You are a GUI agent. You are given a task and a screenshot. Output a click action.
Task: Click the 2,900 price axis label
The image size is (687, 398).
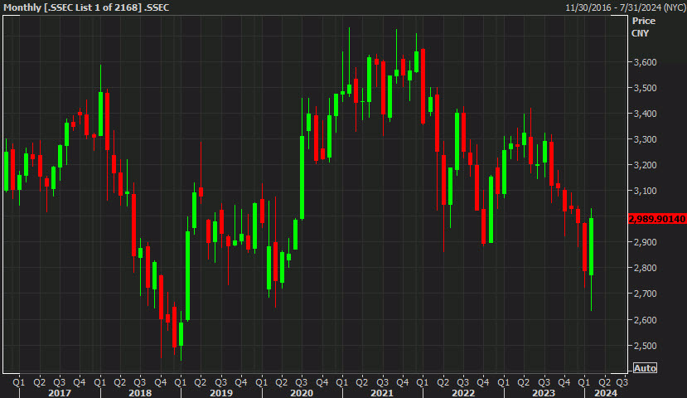(x=645, y=242)
